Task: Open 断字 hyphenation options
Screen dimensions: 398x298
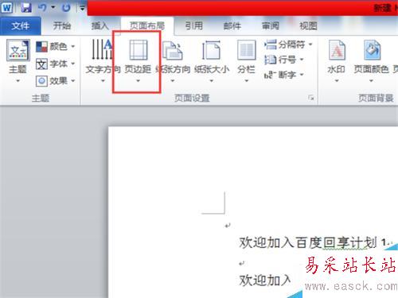Action: (284, 75)
